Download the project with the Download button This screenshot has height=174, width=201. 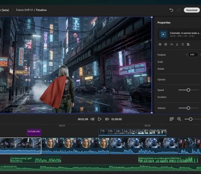coord(192,10)
